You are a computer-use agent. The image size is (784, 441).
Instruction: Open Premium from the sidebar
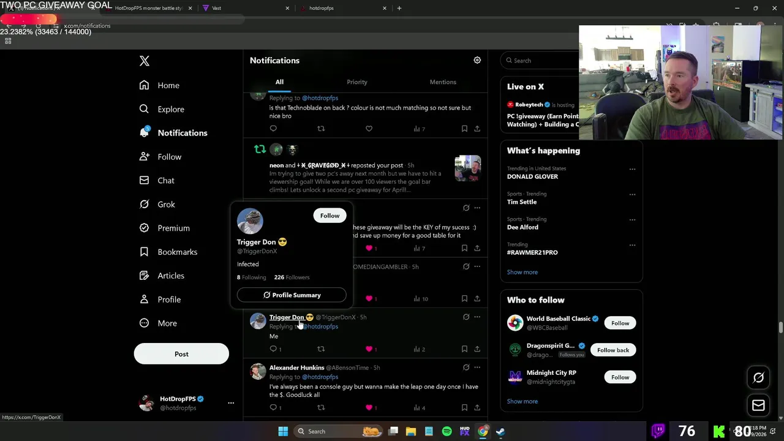[x=165, y=228]
